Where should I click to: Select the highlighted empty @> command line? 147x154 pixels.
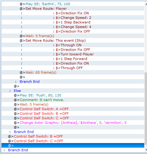73,145
